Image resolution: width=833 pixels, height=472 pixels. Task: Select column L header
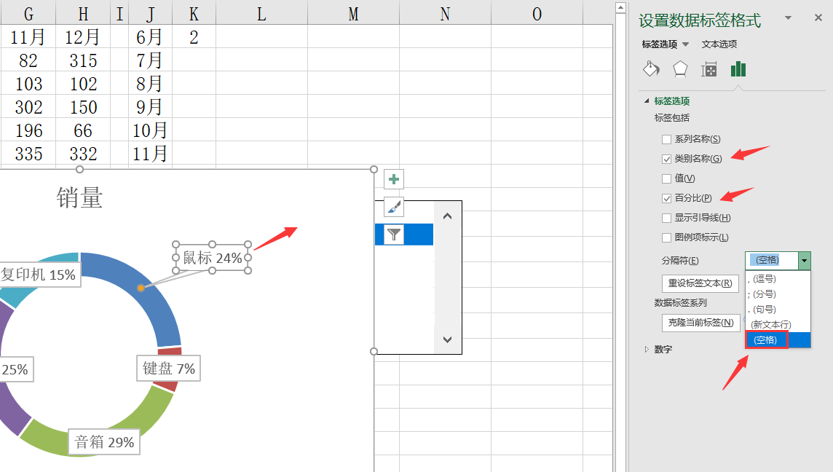click(x=261, y=15)
